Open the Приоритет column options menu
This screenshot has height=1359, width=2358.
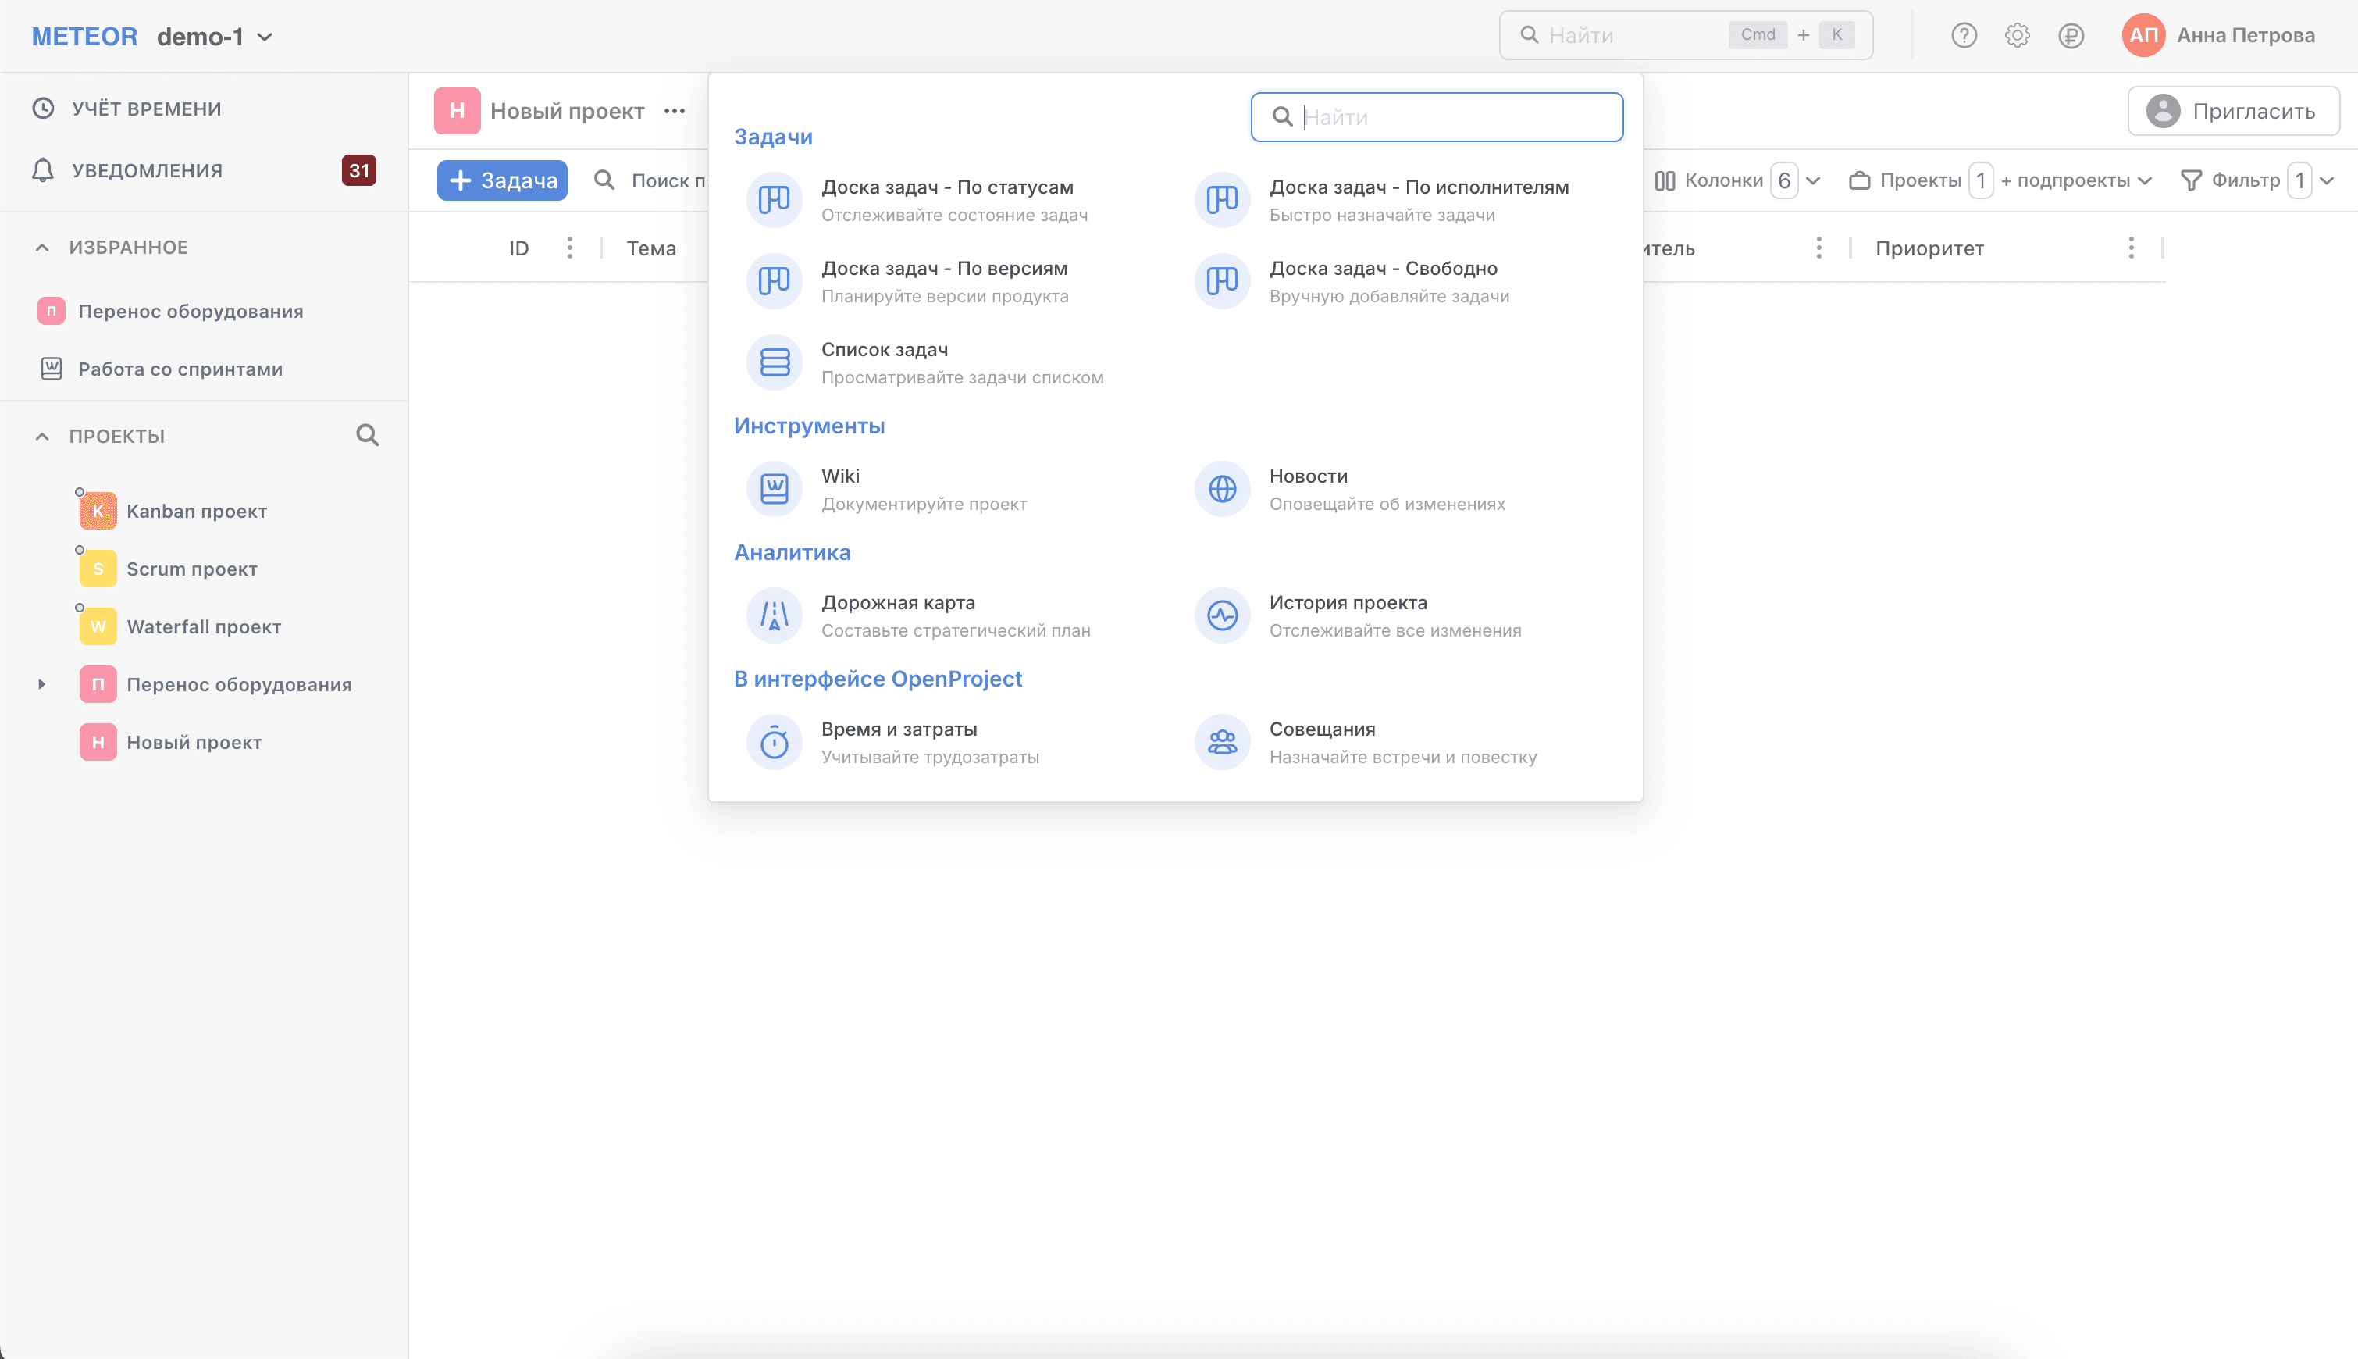2132,248
